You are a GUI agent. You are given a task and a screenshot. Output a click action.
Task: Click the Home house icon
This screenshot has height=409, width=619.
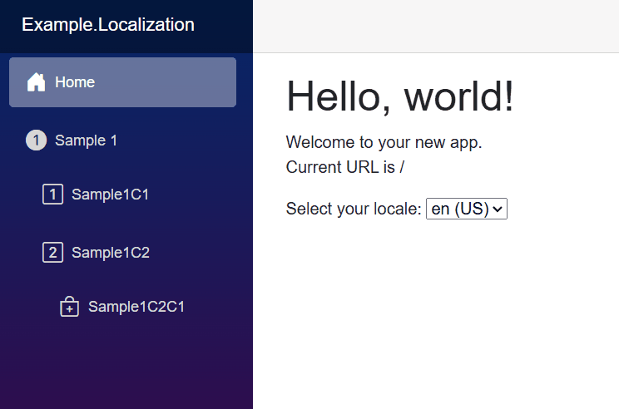tap(36, 82)
